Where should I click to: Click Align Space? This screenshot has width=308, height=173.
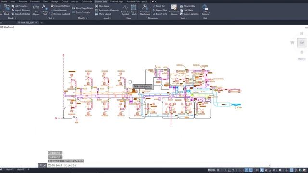[x=103, y=6]
